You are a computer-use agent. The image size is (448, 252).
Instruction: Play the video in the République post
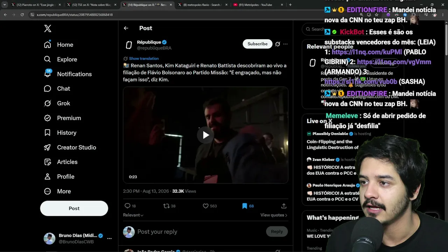(x=205, y=135)
